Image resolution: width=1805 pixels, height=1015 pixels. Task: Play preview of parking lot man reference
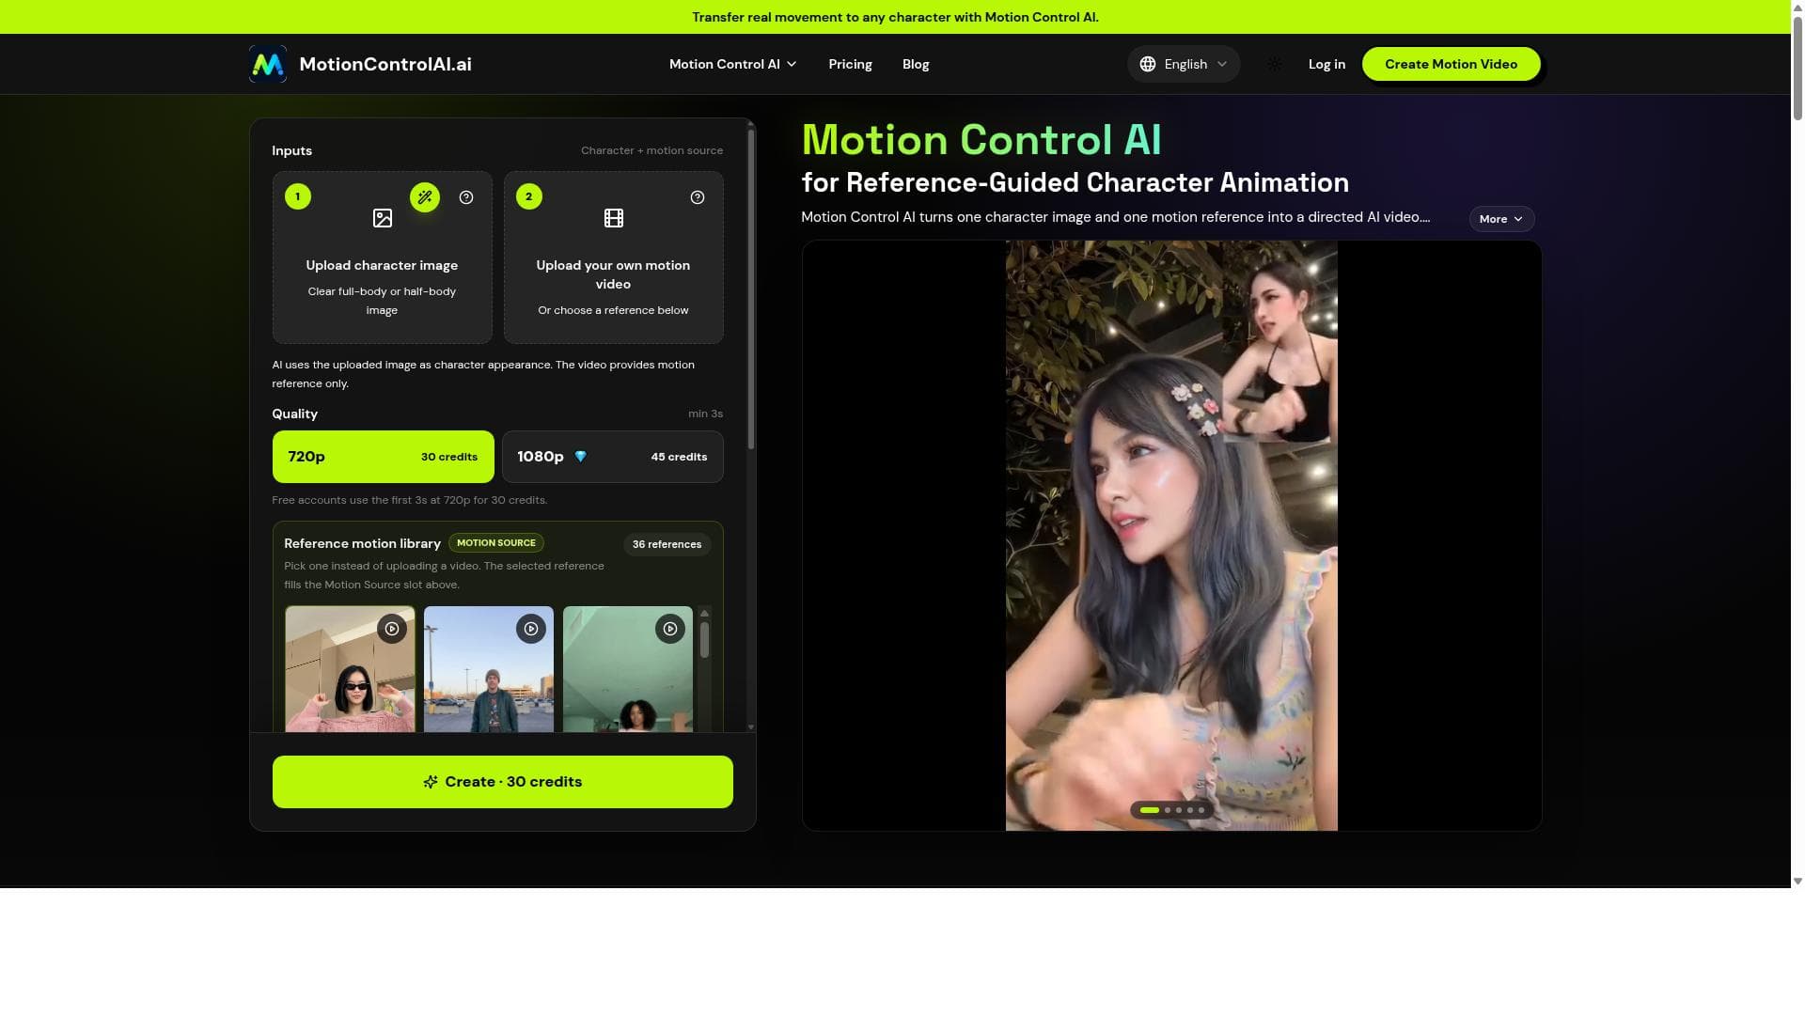tap(531, 629)
